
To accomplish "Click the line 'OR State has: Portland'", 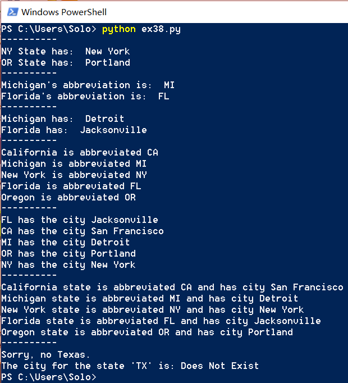I will [66, 63].
